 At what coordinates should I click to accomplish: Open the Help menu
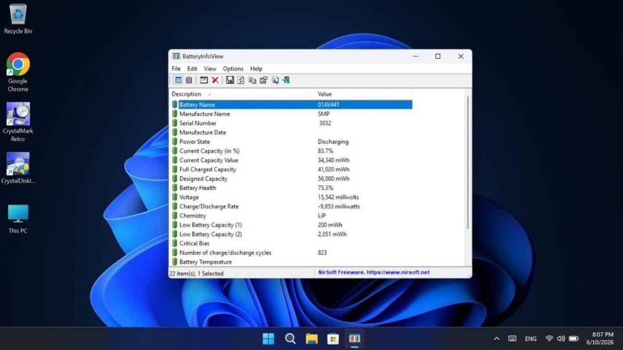pyautogui.click(x=256, y=69)
